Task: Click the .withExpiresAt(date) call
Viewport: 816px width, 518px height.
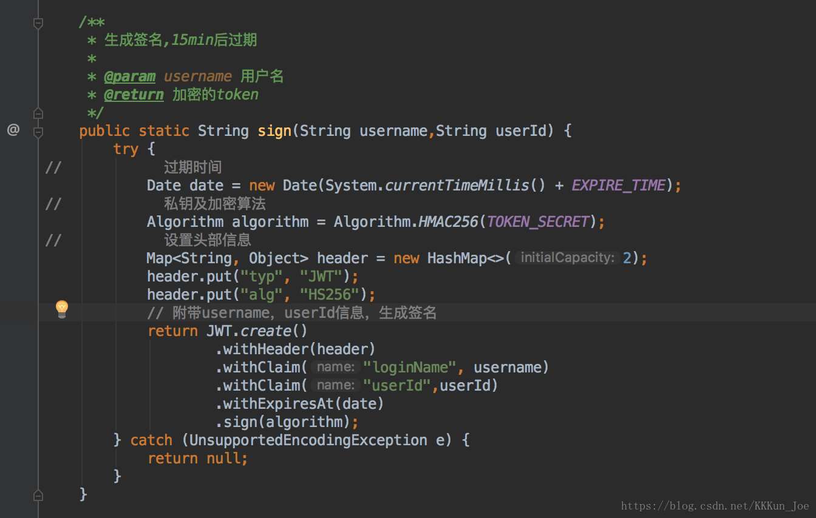Action: [300, 403]
